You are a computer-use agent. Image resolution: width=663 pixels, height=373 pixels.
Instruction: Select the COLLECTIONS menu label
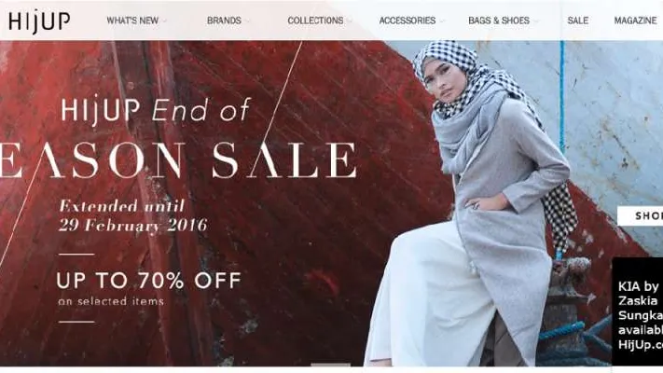click(315, 21)
